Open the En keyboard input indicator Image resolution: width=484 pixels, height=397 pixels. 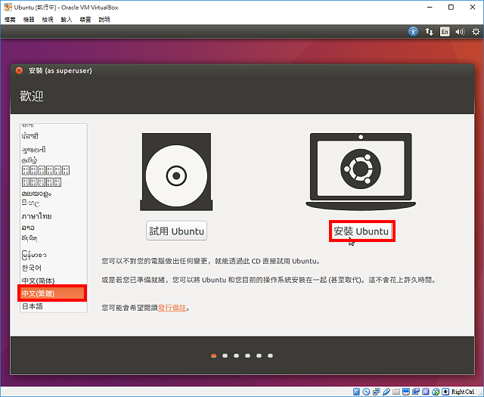(445, 32)
